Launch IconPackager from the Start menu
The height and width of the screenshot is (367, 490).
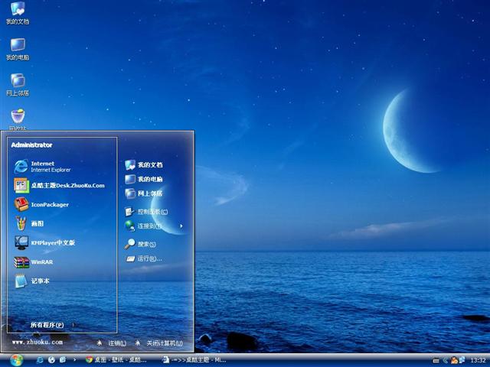click(x=49, y=204)
